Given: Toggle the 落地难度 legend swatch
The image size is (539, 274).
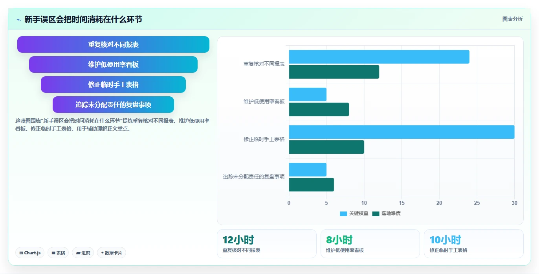Looking at the screenshot, I should (376, 213).
